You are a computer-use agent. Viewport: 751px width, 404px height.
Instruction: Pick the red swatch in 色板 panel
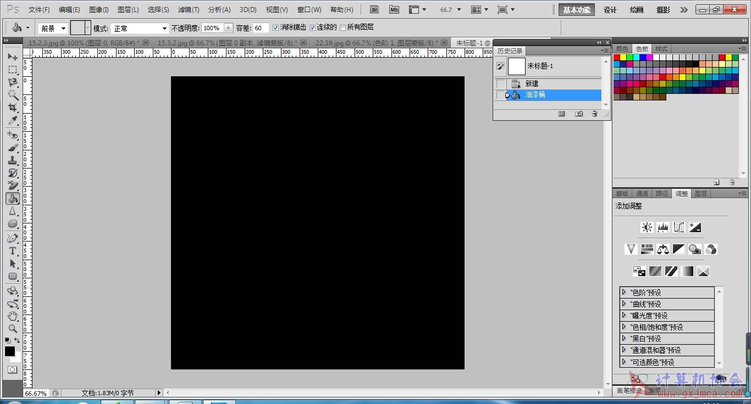(x=617, y=57)
